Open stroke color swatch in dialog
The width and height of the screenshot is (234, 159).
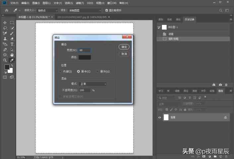pyautogui.click(x=85, y=57)
